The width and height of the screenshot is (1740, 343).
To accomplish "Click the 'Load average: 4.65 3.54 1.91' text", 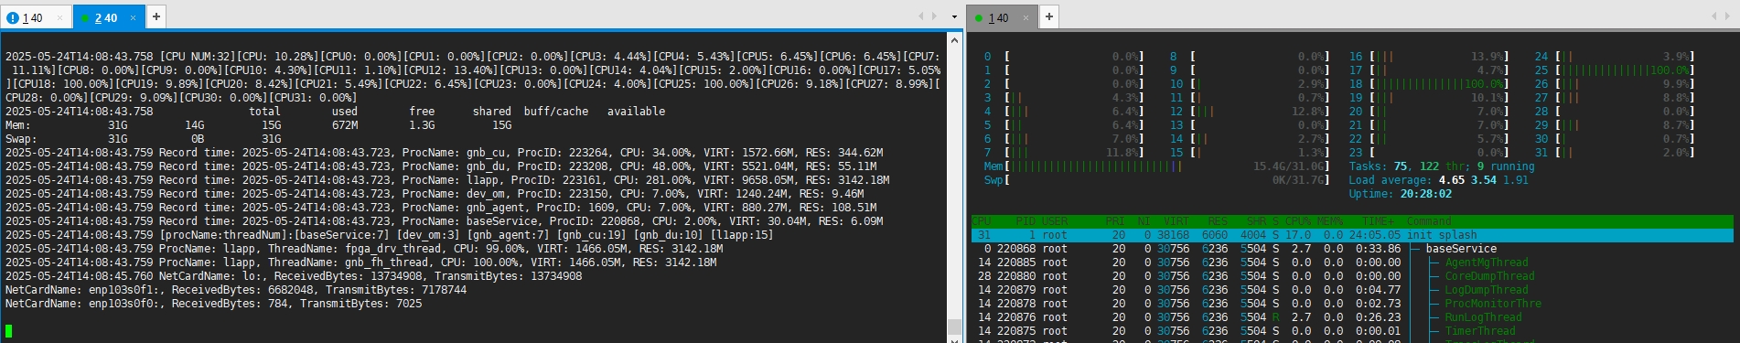I will [x=1439, y=180].
